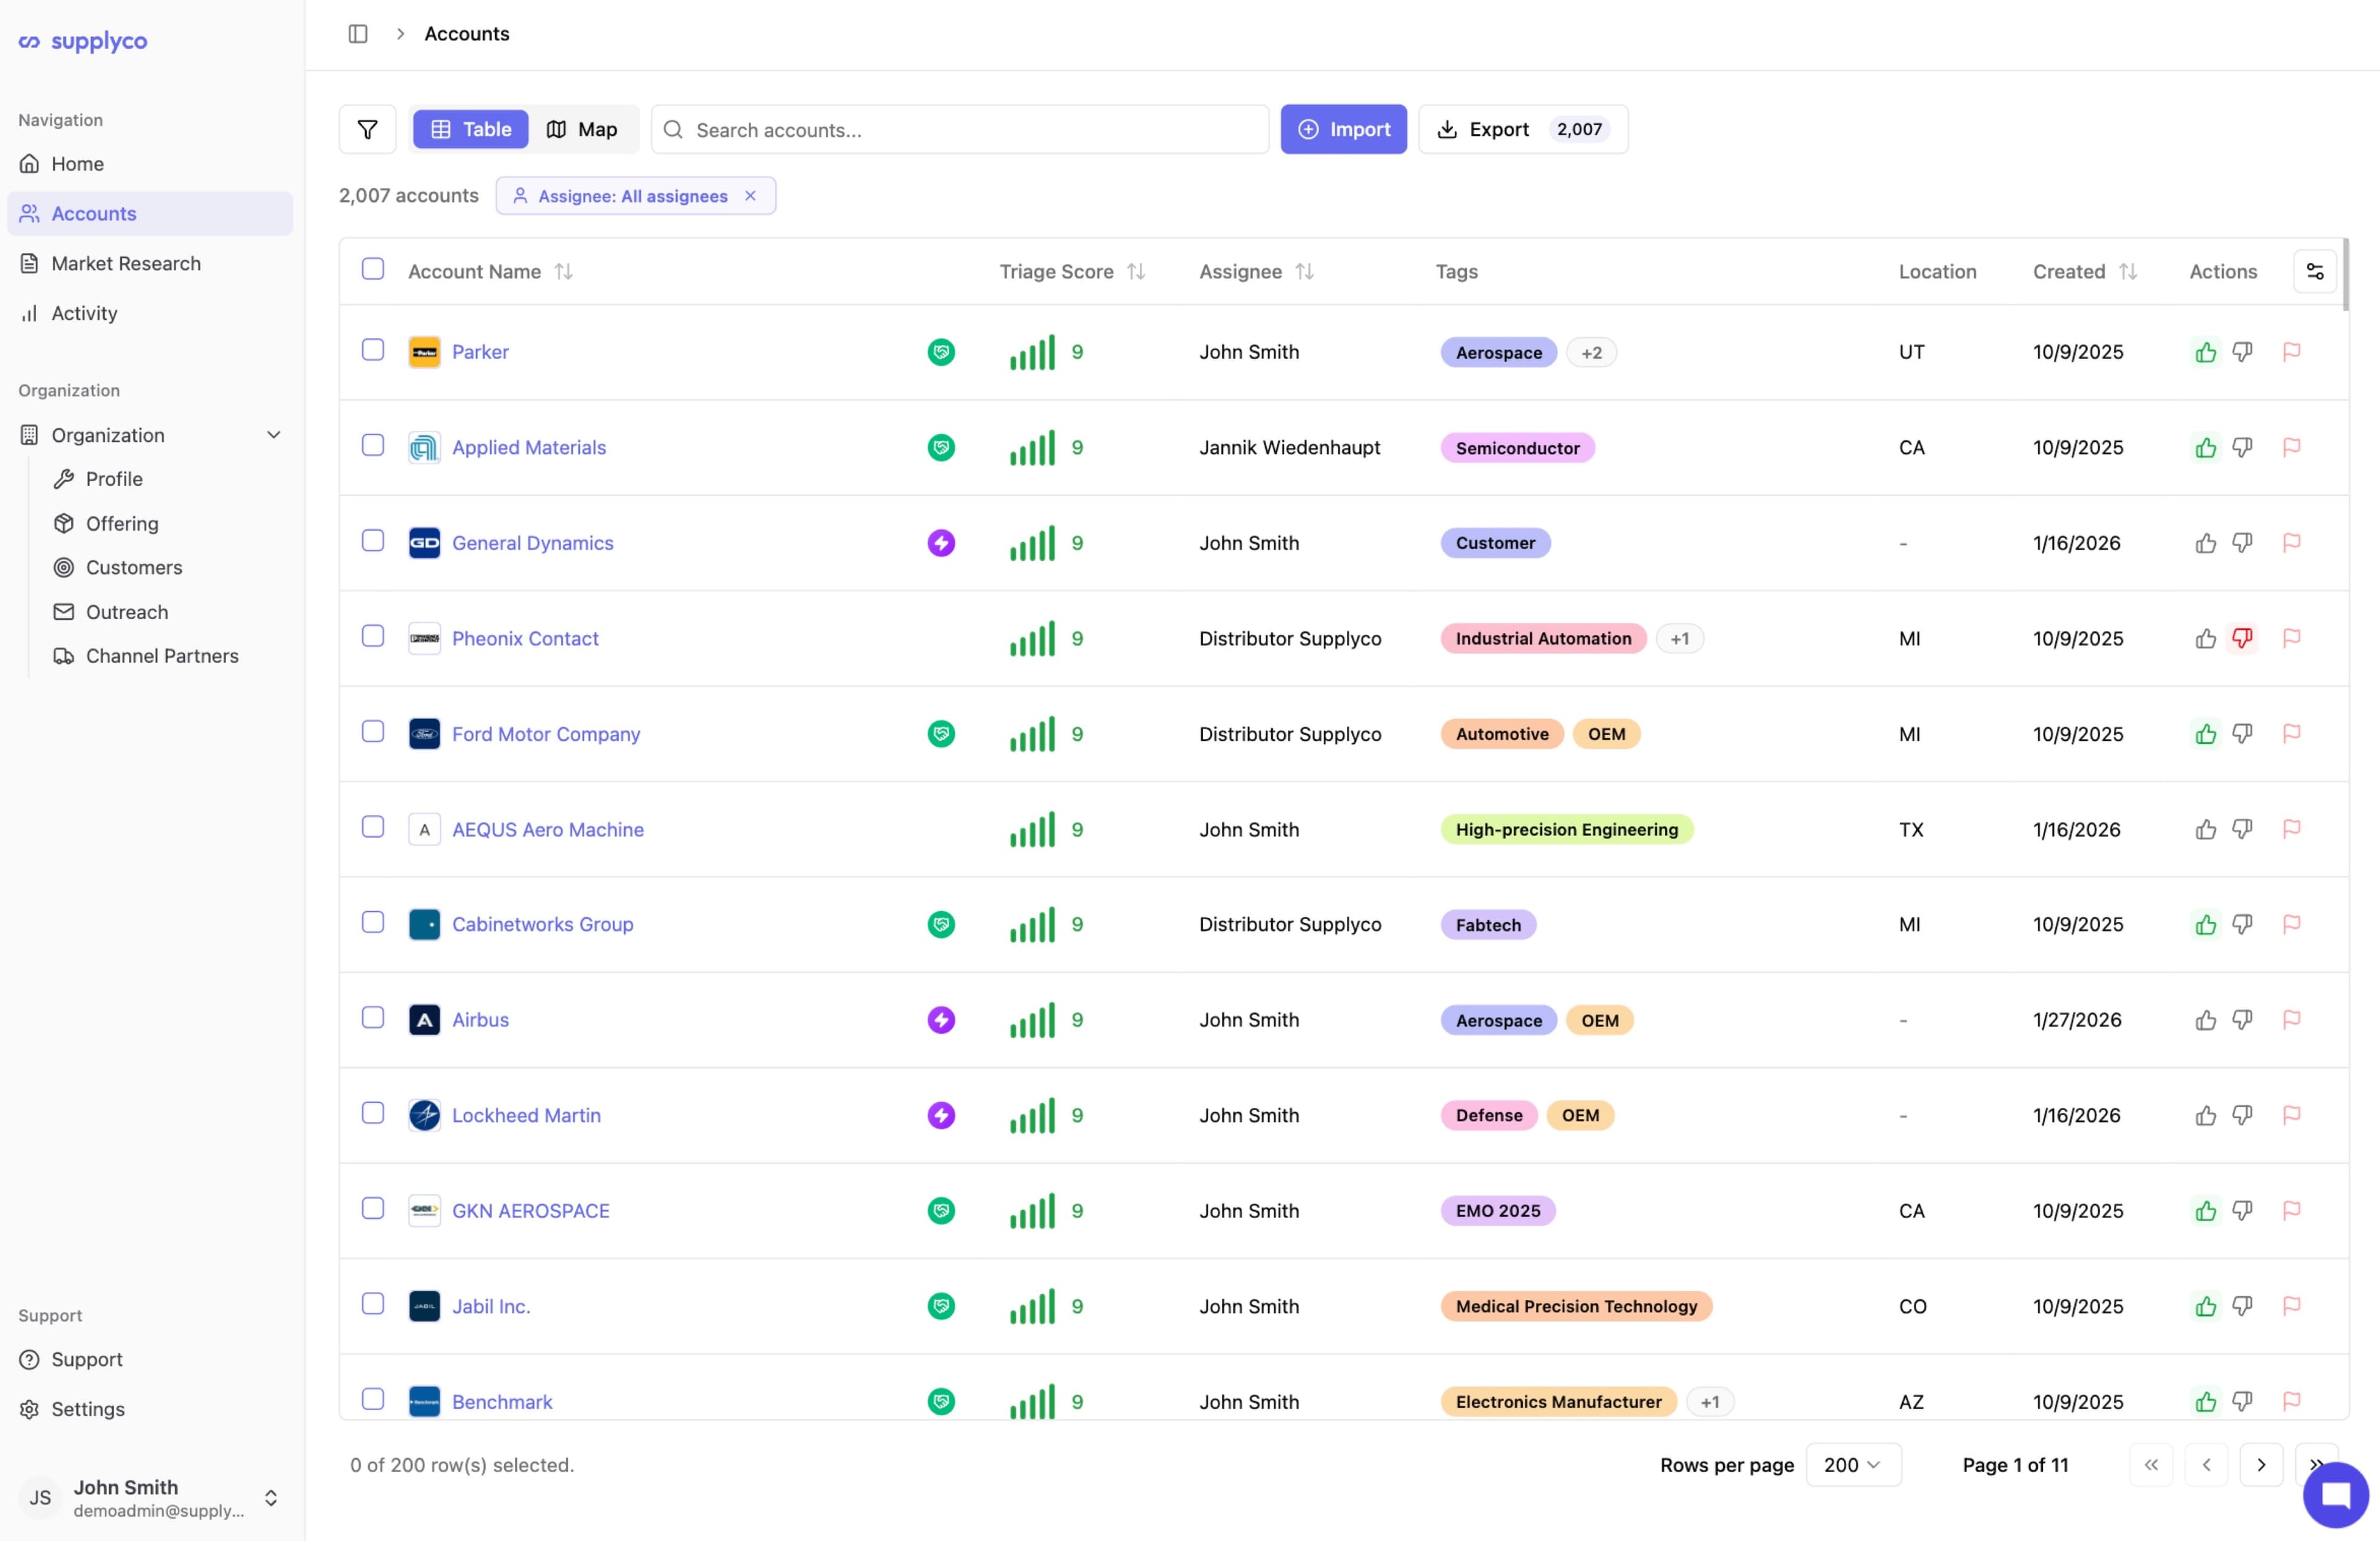Viewport: 2380px width, 1541px height.
Task: Open filters using the funnel icon
Action: [x=367, y=129]
